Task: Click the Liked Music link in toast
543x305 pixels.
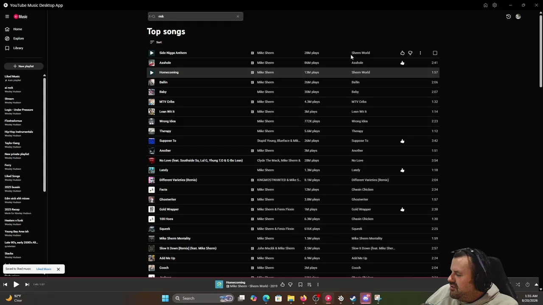Action: click(x=44, y=269)
